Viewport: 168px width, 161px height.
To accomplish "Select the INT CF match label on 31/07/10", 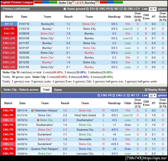I will pos(9,24).
